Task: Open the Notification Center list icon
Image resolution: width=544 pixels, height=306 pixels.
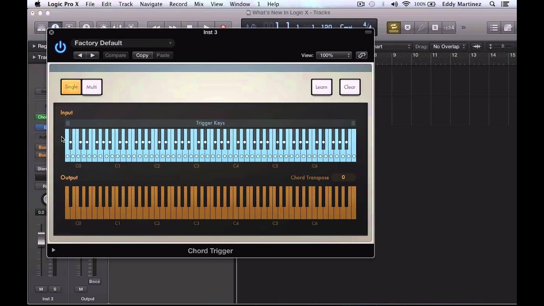Action: 505,4
